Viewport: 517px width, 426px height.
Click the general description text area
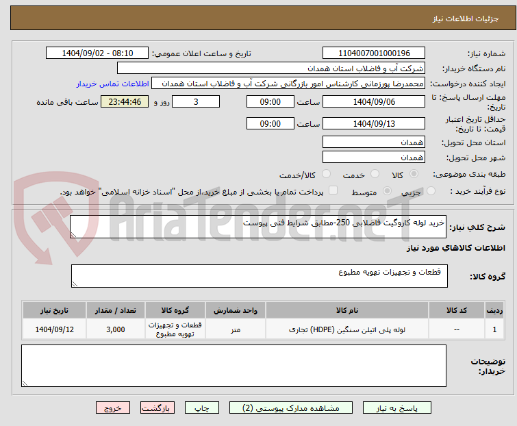tap(258, 227)
